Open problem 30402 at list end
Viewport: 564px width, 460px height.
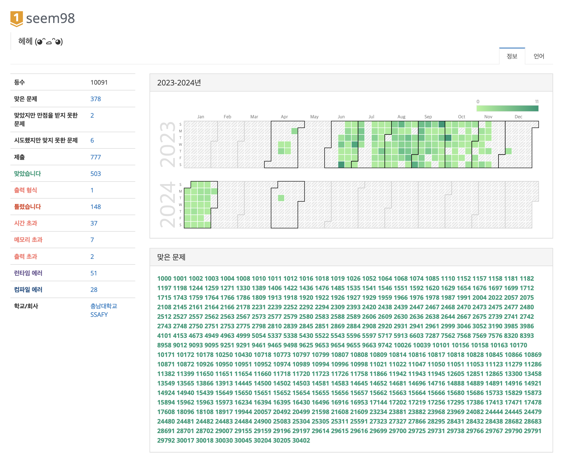pyautogui.click(x=301, y=440)
